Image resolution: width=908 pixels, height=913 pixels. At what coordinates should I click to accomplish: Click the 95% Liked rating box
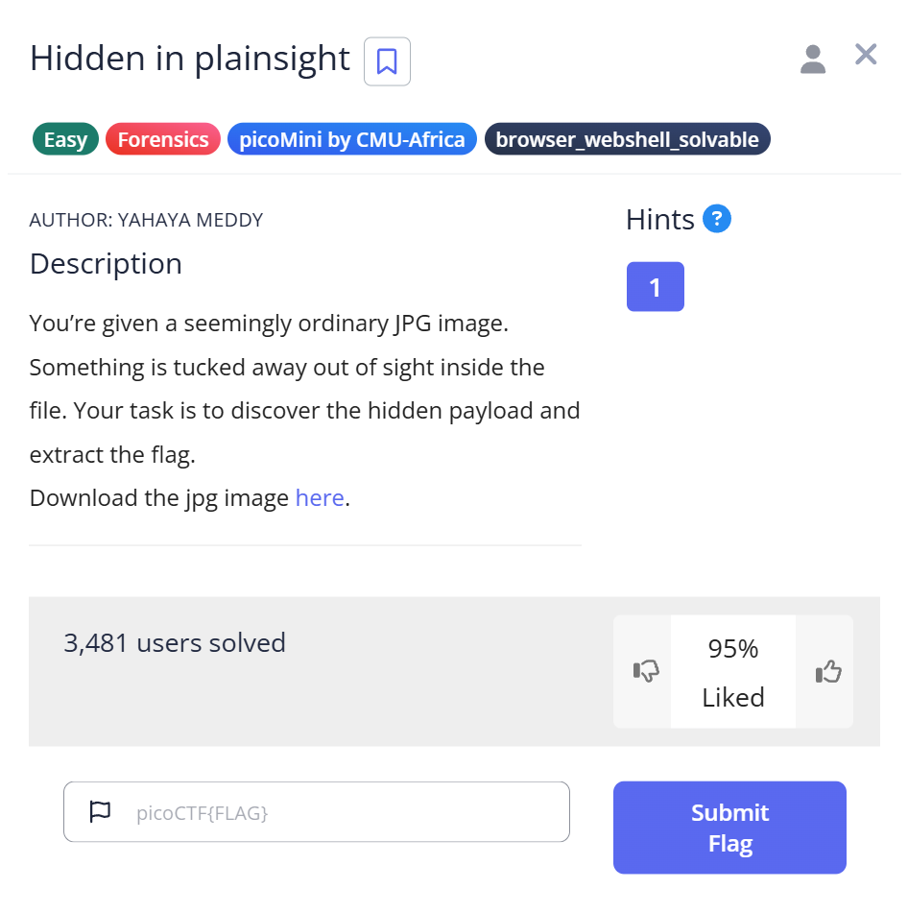733,672
